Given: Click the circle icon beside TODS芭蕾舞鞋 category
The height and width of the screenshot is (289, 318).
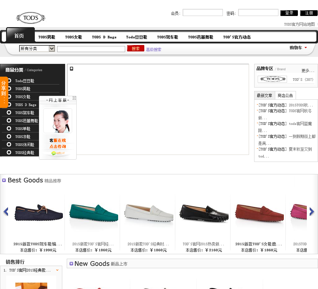Looking at the screenshot, I should coord(9,120).
